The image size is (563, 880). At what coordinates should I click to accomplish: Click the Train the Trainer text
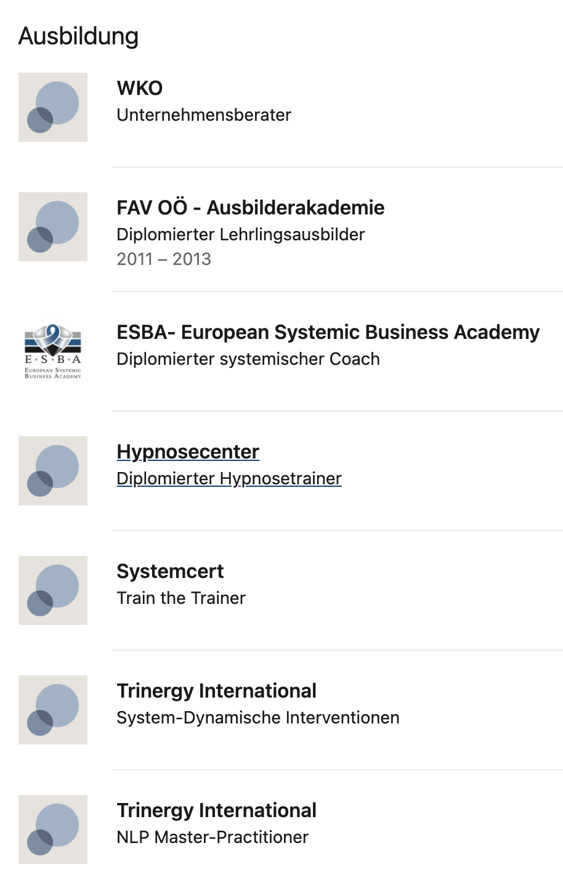(x=181, y=598)
